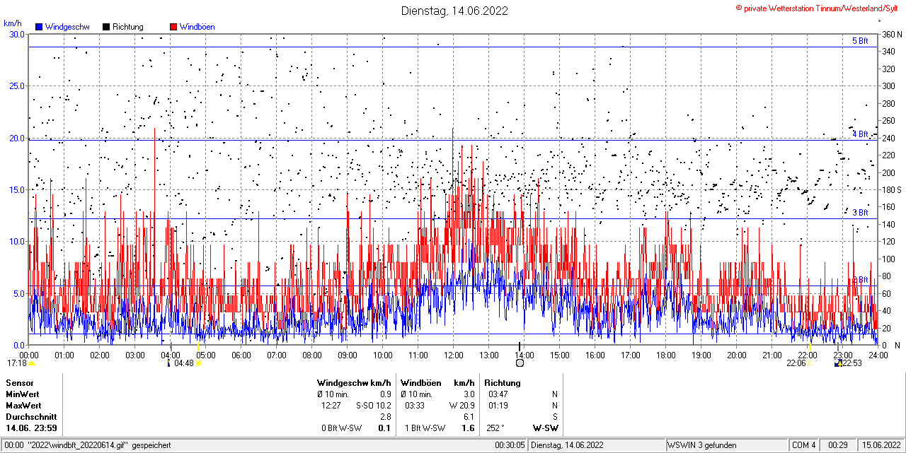Click the 00:30:05 status bar field
The width and height of the screenshot is (906, 453).
(510, 445)
